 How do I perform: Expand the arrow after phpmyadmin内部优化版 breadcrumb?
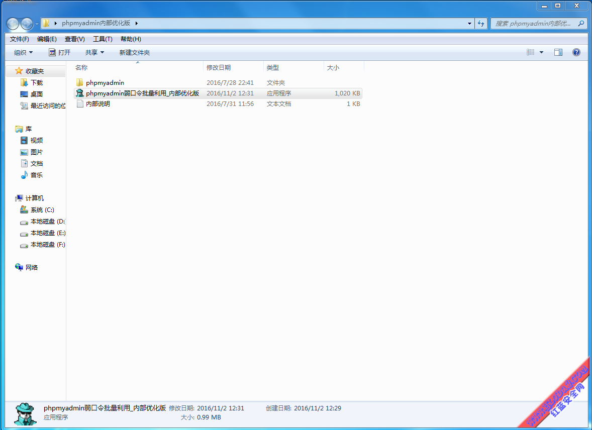pyautogui.click(x=136, y=24)
